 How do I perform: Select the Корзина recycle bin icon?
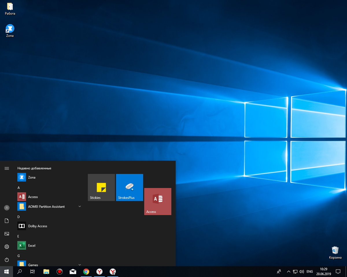(x=335, y=253)
